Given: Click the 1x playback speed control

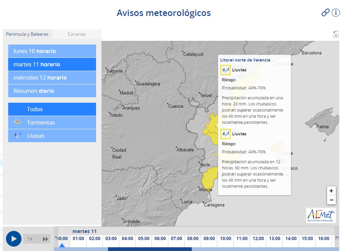Looking at the screenshot, I should (30, 239).
